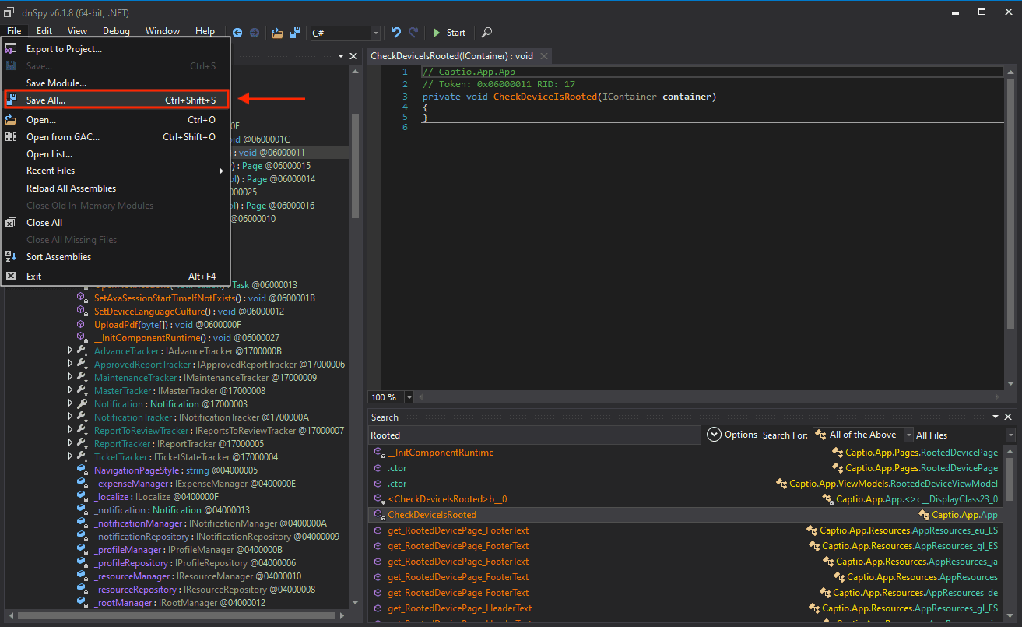Screen dimensions: 1022x627
Task: Select UploadPdf(byte[]) method in tree
Action: 168,325
